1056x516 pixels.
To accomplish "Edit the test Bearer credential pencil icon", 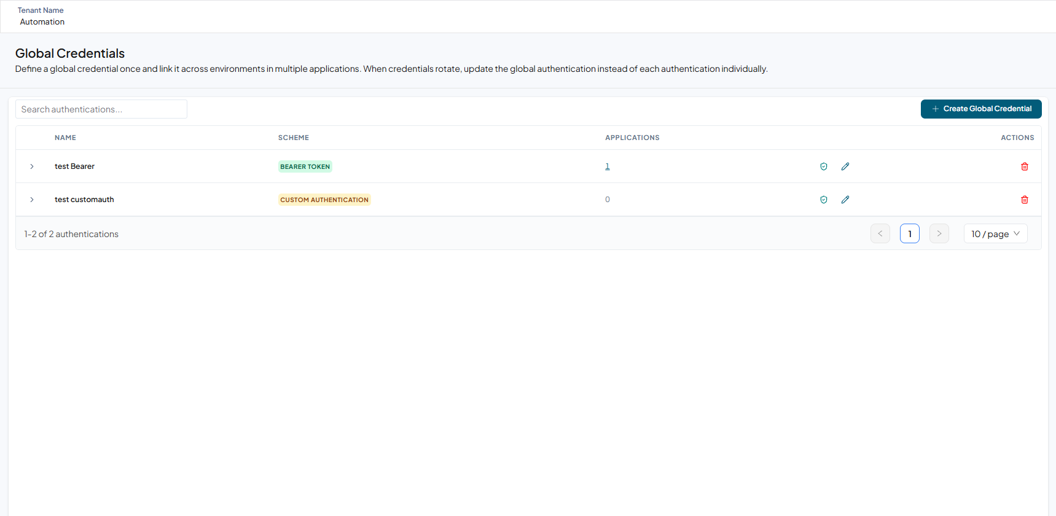I will pyautogui.click(x=845, y=166).
